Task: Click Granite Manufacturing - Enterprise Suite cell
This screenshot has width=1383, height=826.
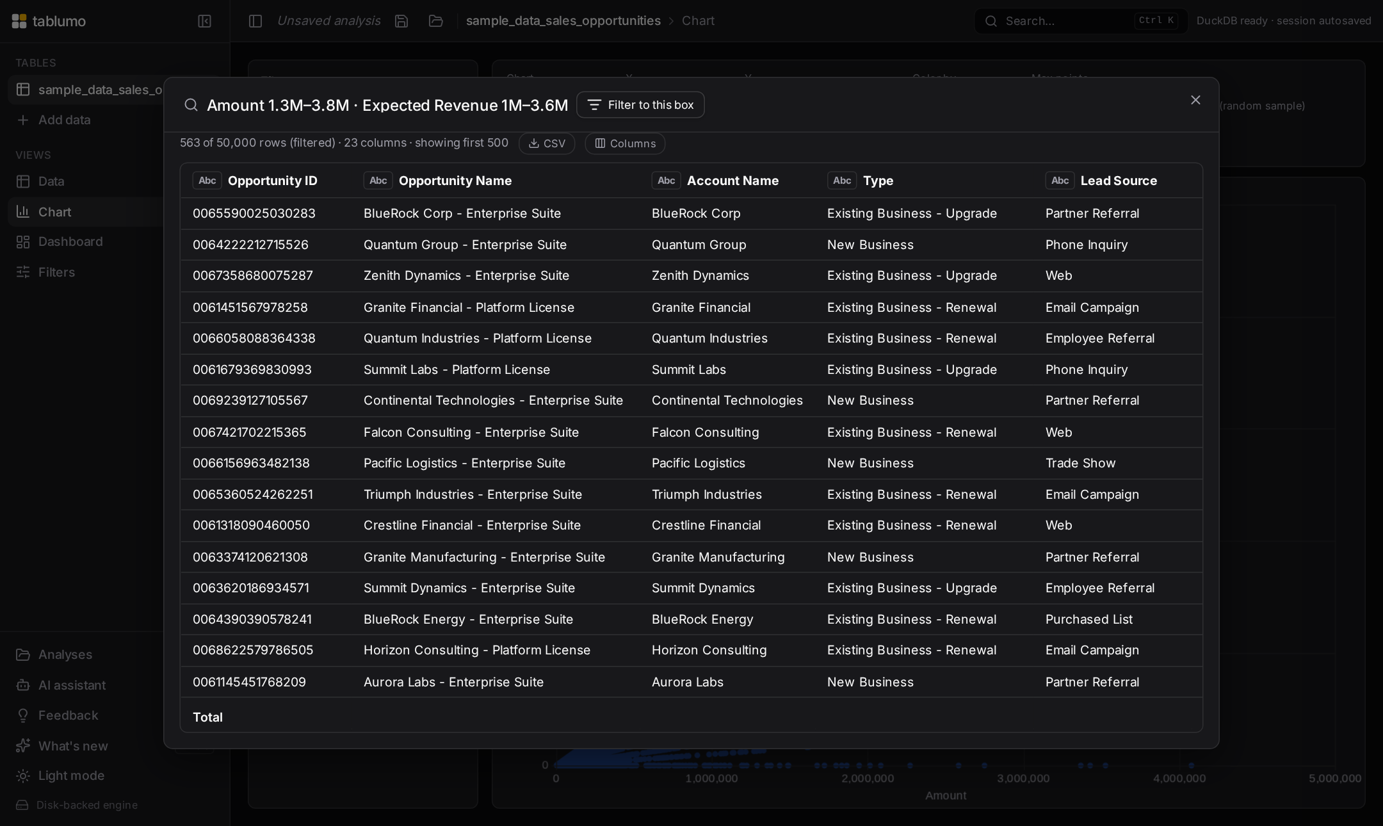Action: [484, 557]
